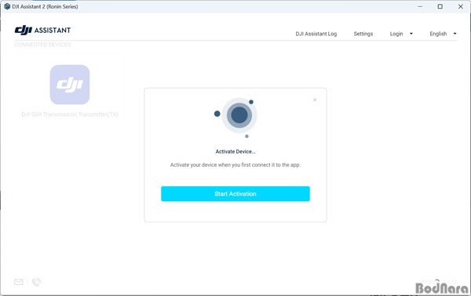Expand the English language dropdown arrow
Image resolution: width=471 pixels, height=296 pixels.
coord(455,34)
